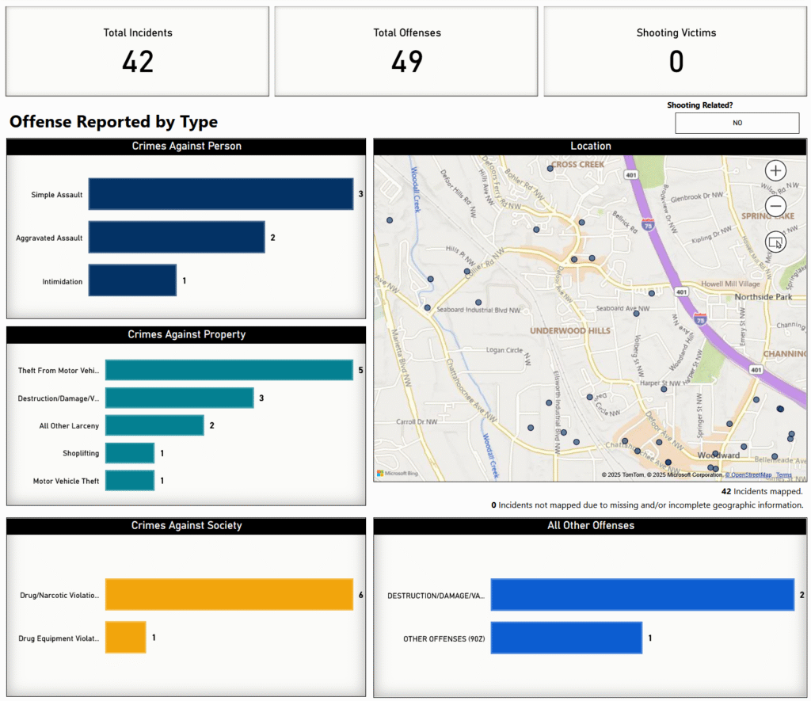
Task: Select the Shooting Victims card
Action: tap(676, 51)
